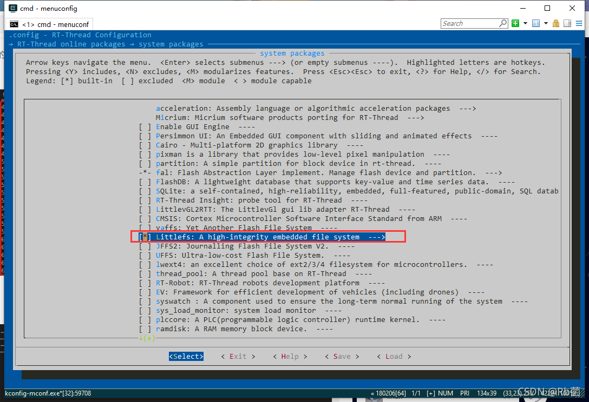The image size is (589, 402).
Task: Click 'RT-Thread online packages' breadcrumb
Action: pos(71,44)
